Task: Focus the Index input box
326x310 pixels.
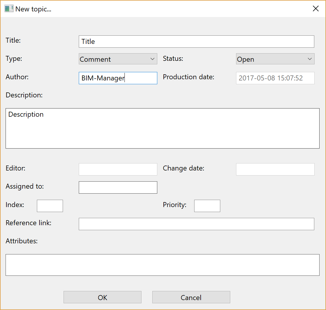Action: pyautogui.click(x=50, y=206)
